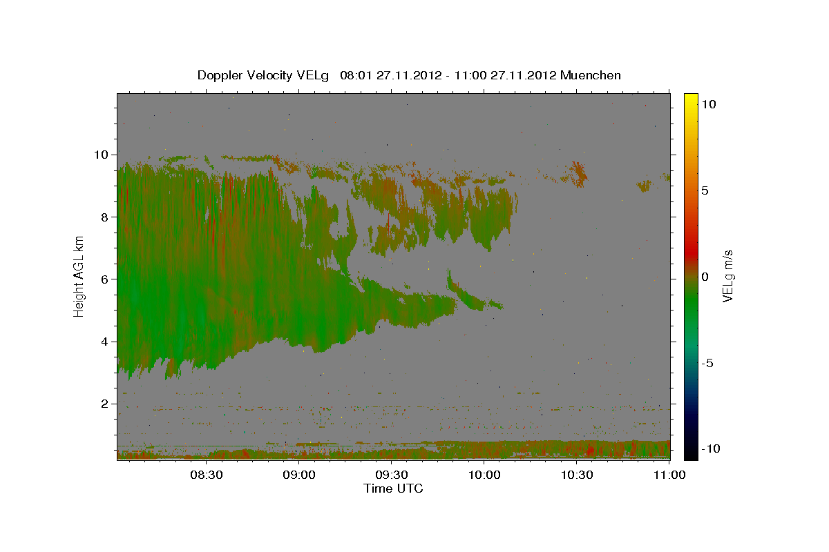Image resolution: width=829 pixels, height=552 pixels.
Task: Click the '11:00' time axis label
Action: [x=669, y=475]
